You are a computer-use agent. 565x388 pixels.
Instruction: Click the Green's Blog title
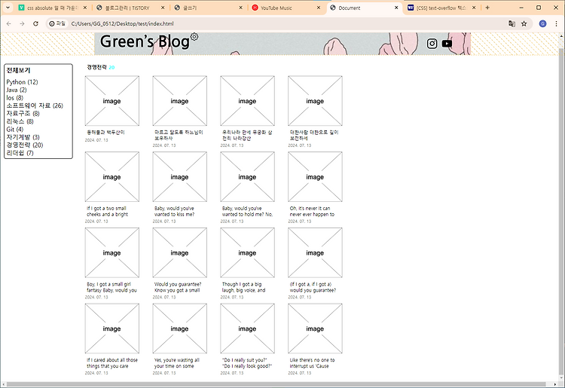[145, 41]
